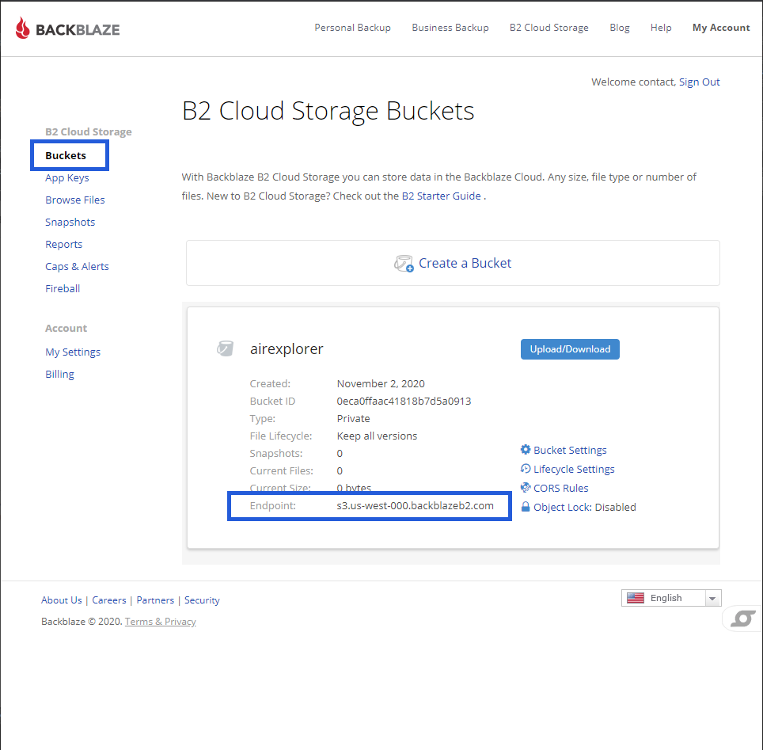Open CORS Rules link
This screenshot has width=763, height=750.
click(560, 488)
